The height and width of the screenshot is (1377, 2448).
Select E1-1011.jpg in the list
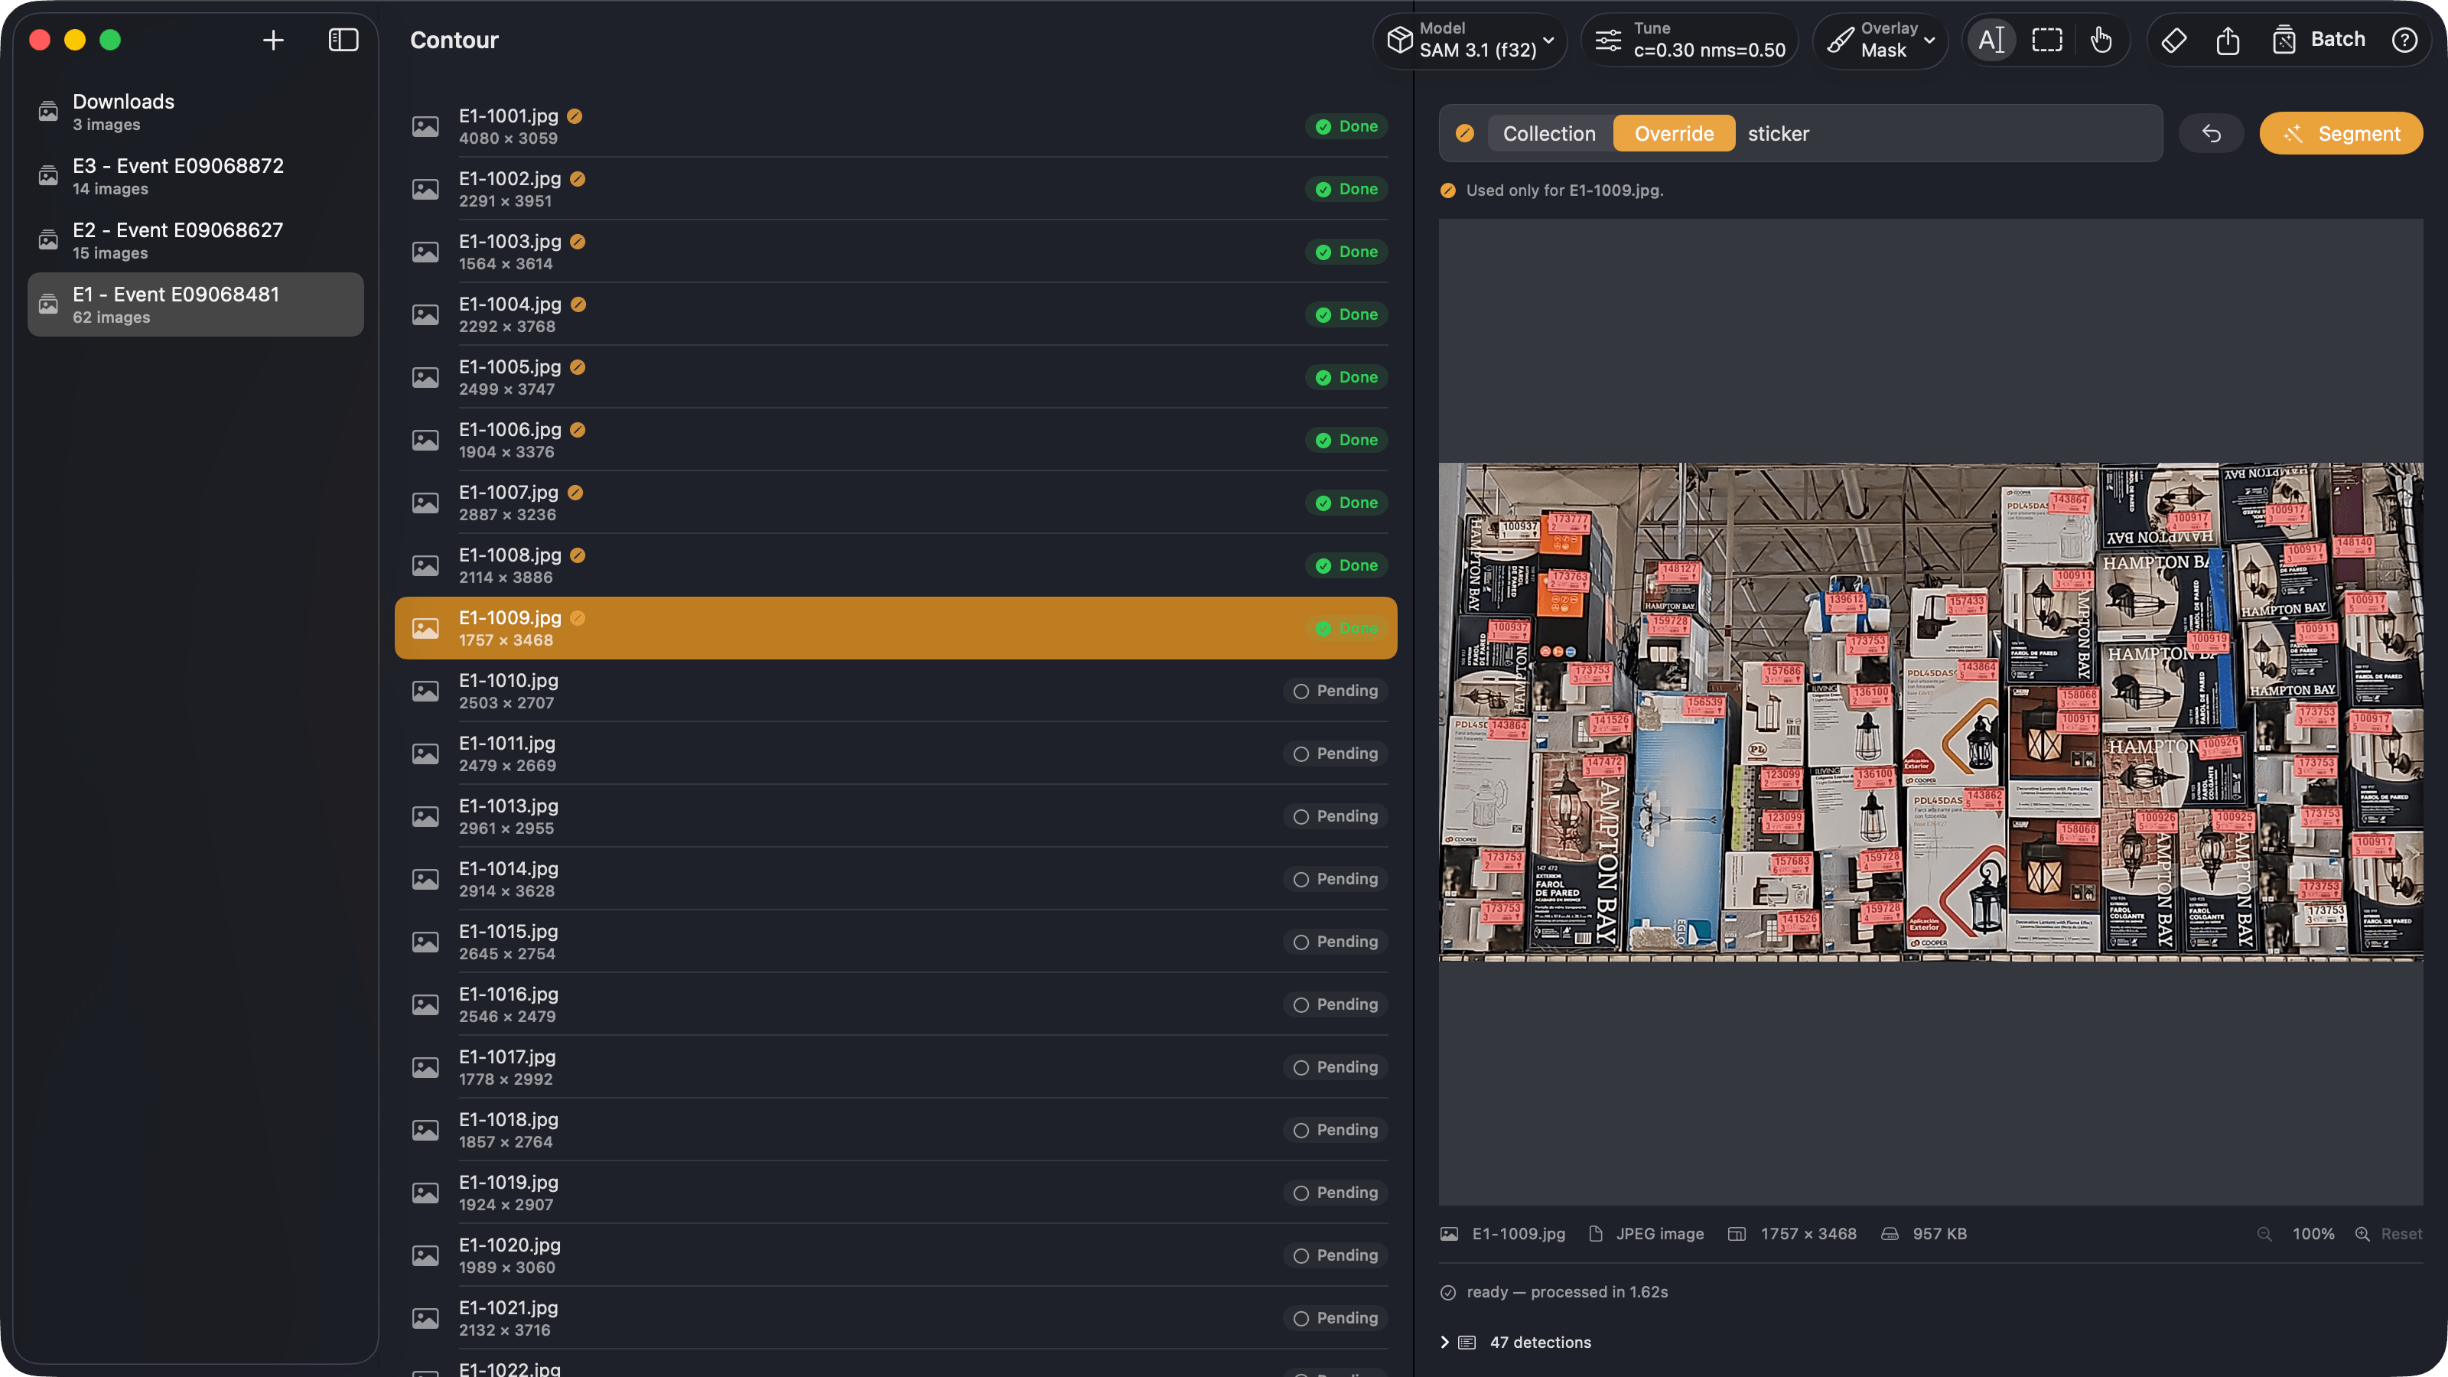click(x=895, y=754)
